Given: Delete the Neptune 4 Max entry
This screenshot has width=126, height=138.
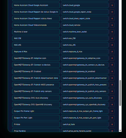Looking at the screenshot, I should [x=112, y=52].
